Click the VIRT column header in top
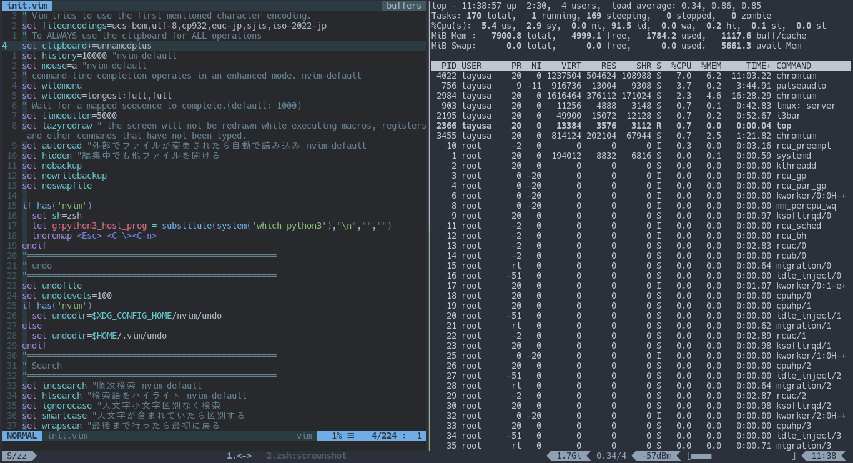The image size is (853, 463). 571,66
